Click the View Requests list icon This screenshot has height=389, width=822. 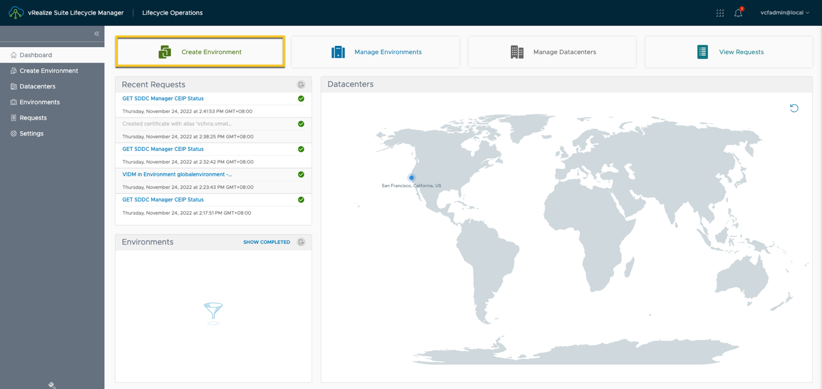(x=703, y=52)
